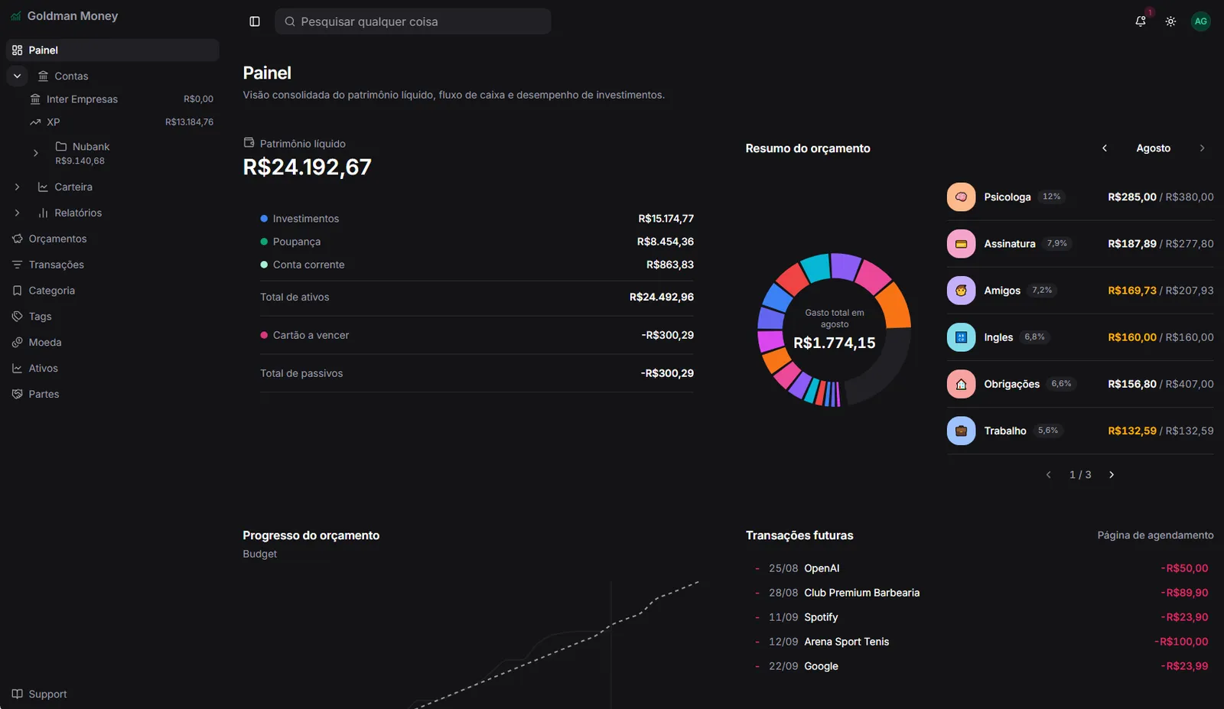Click the Assinatura card icon
This screenshot has height=709, width=1224.
pyautogui.click(x=961, y=244)
